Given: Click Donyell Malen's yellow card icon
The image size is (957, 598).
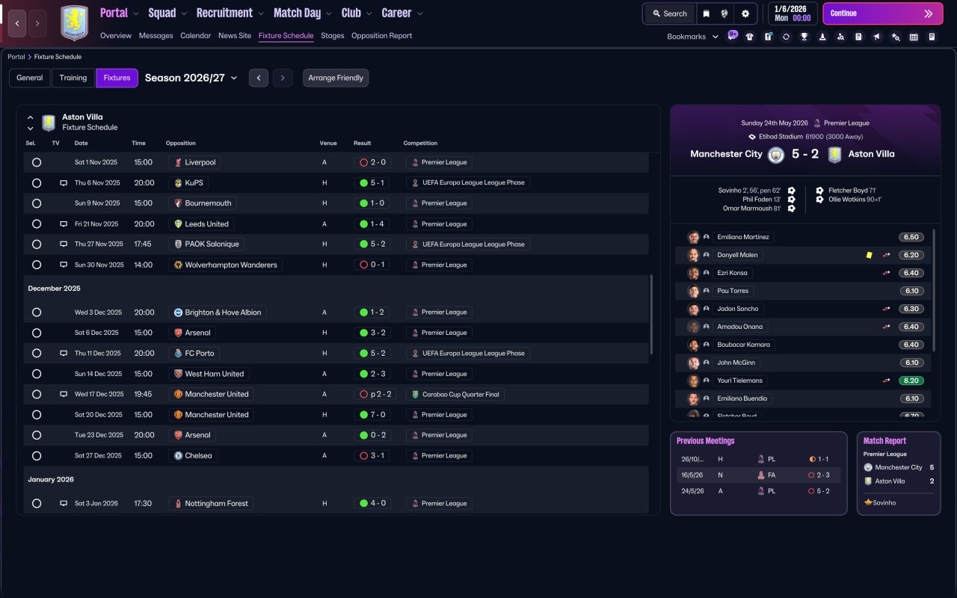Looking at the screenshot, I should pyautogui.click(x=869, y=255).
